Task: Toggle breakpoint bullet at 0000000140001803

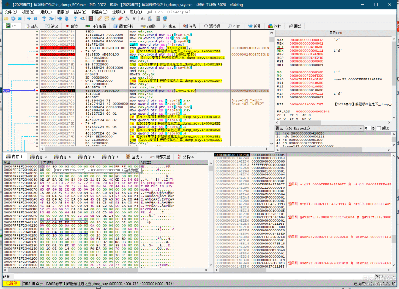Action: [x=37, y=140]
